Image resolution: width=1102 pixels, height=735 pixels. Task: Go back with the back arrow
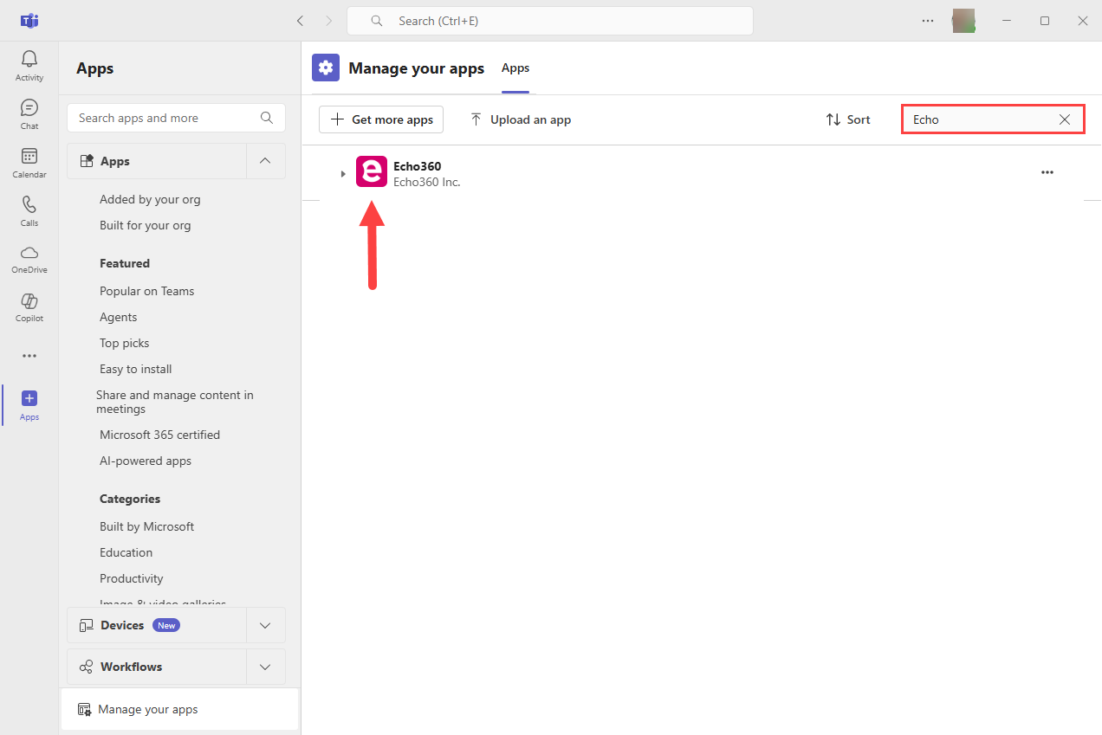[x=300, y=21]
